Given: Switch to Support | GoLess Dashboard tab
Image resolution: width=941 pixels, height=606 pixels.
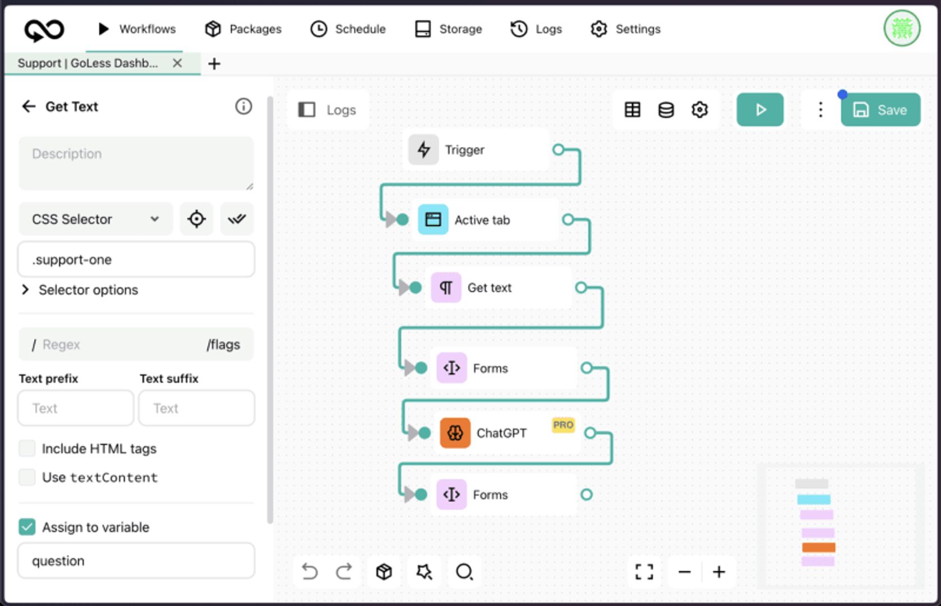Looking at the screenshot, I should 87,63.
